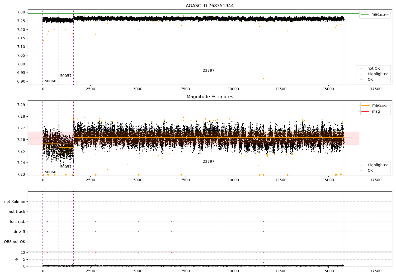Viewport: 396px width, 277px height.
Task: Click the plot title AGASC ID 768351944
Action: click(210, 6)
